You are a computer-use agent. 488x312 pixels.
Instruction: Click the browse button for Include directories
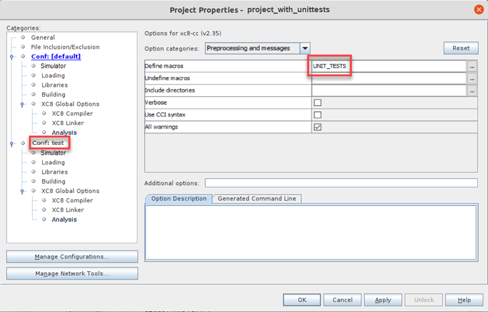472,91
